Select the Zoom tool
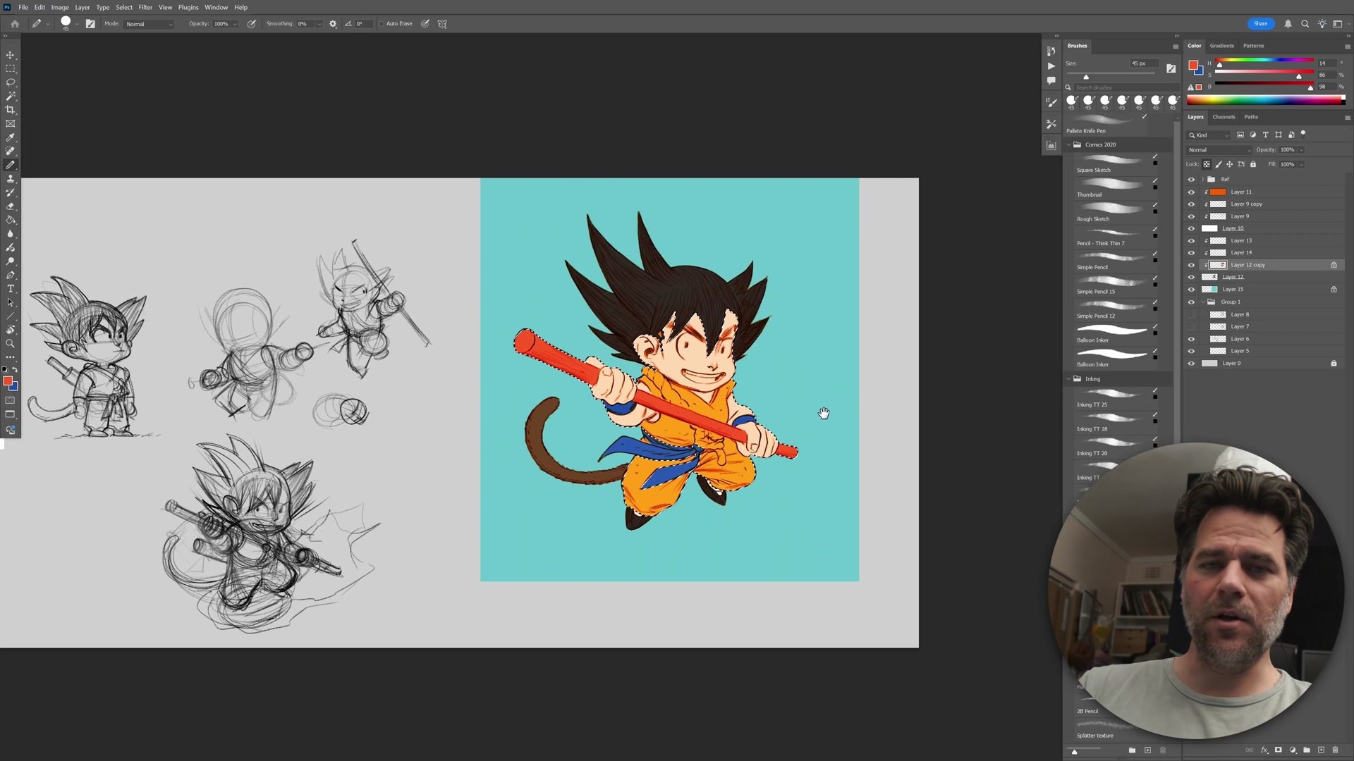1354x761 pixels. [x=10, y=344]
